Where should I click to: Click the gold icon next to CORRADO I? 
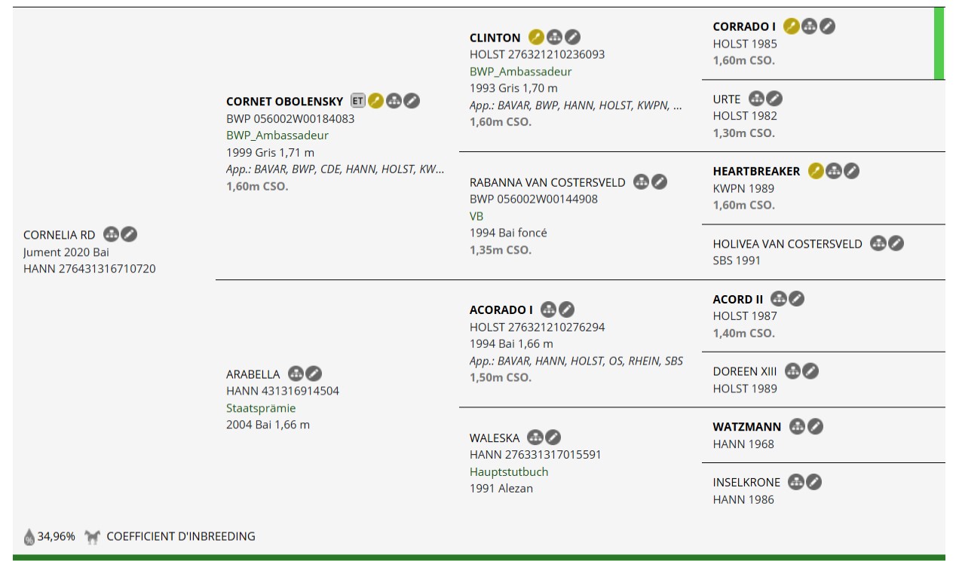tap(791, 26)
